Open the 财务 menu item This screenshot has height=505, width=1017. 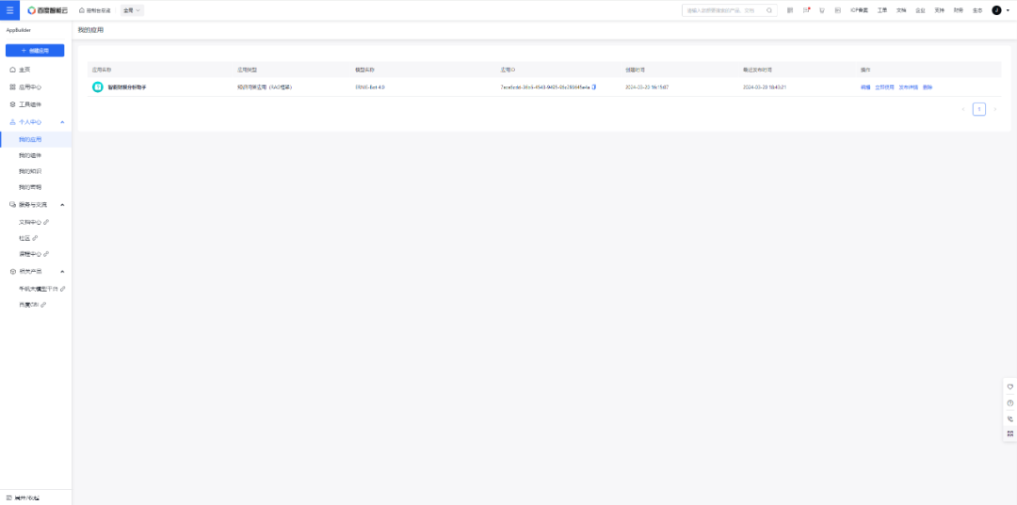(x=958, y=10)
